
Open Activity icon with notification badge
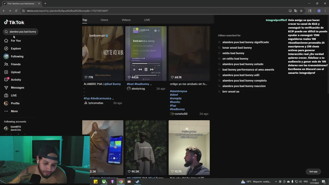(6, 80)
